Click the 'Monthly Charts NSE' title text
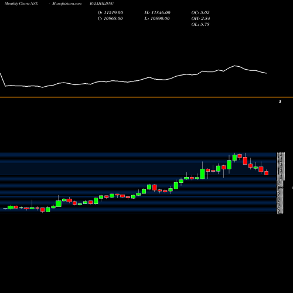This screenshot has width=293, height=293. coord(21,4)
